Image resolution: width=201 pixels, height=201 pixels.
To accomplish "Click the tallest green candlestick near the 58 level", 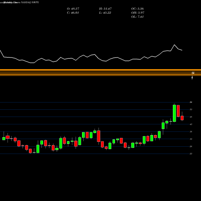I will 174,113.
